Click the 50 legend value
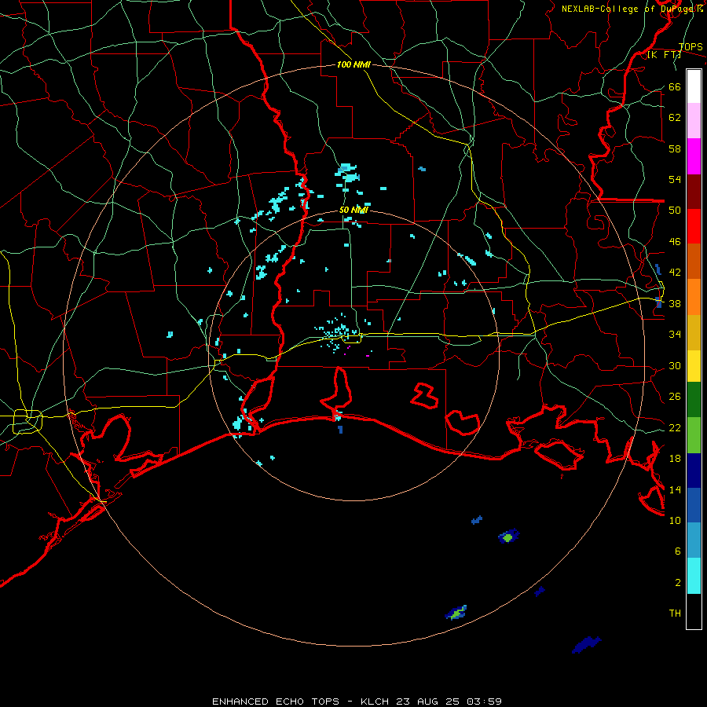Screen dimensions: 707x707 pos(675,211)
